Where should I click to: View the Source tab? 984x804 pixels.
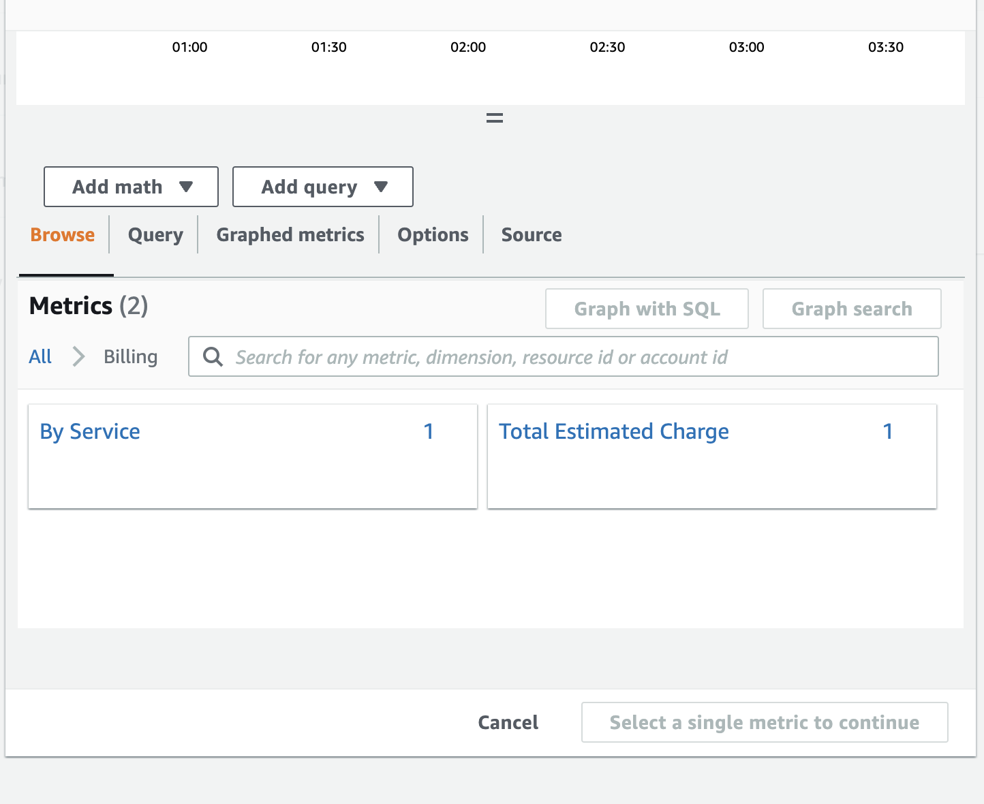[x=532, y=235]
